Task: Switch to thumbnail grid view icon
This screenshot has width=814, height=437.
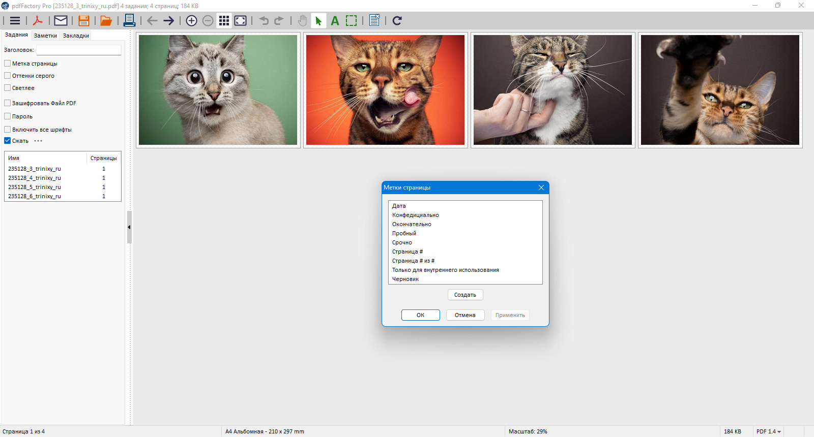Action: 224,21
